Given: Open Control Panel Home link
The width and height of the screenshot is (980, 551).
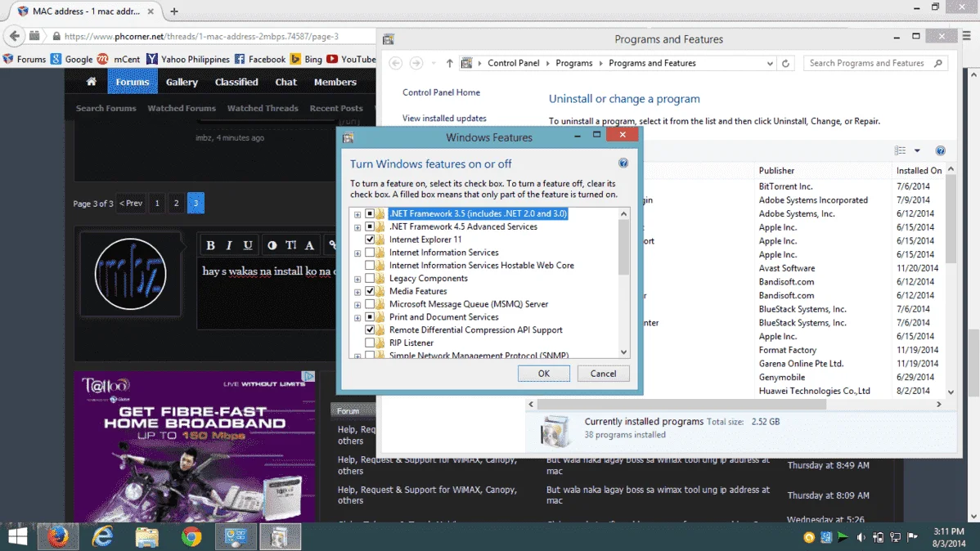Looking at the screenshot, I should [441, 92].
